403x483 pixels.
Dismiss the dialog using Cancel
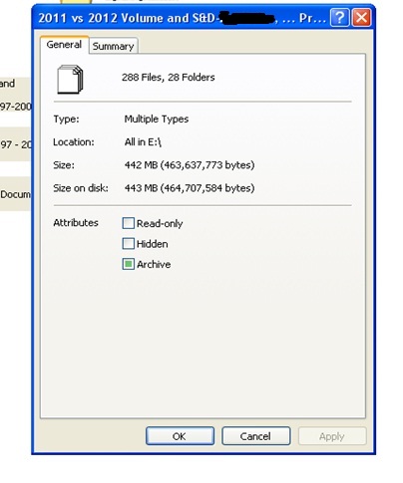pyautogui.click(x=256, y=436)
